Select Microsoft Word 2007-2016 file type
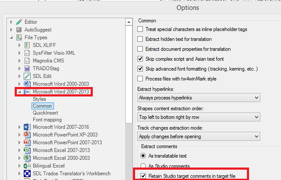 pos(61,127)
